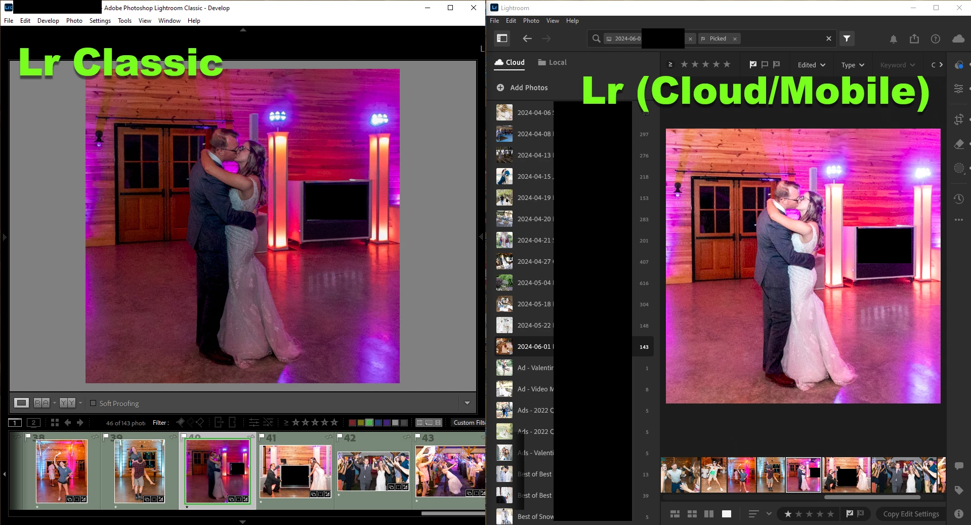Clear the Lightroom search field

pyautogui.click(x=828, y=38)
